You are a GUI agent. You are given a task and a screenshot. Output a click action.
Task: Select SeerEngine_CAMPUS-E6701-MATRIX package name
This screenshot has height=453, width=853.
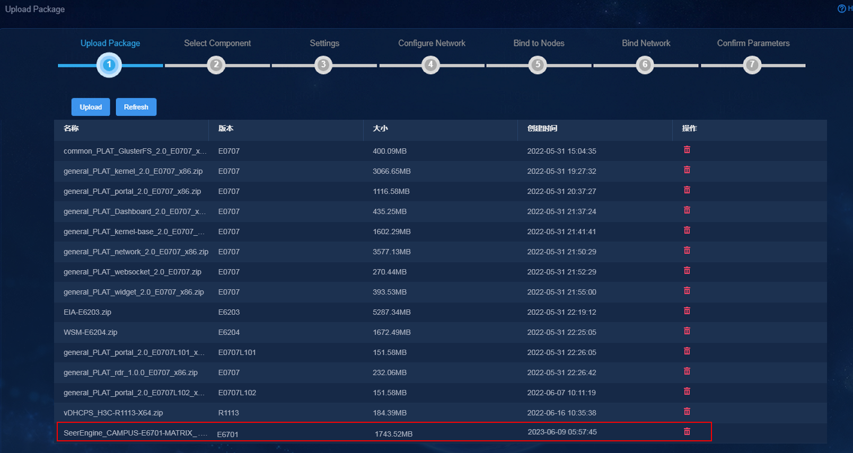pos(135,433)
